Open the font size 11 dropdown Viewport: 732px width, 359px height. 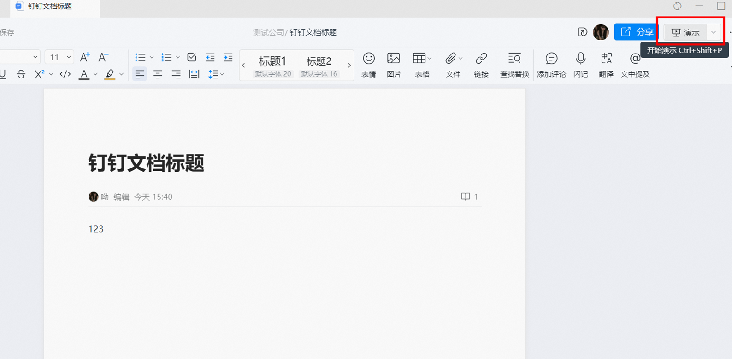(59, 57)
